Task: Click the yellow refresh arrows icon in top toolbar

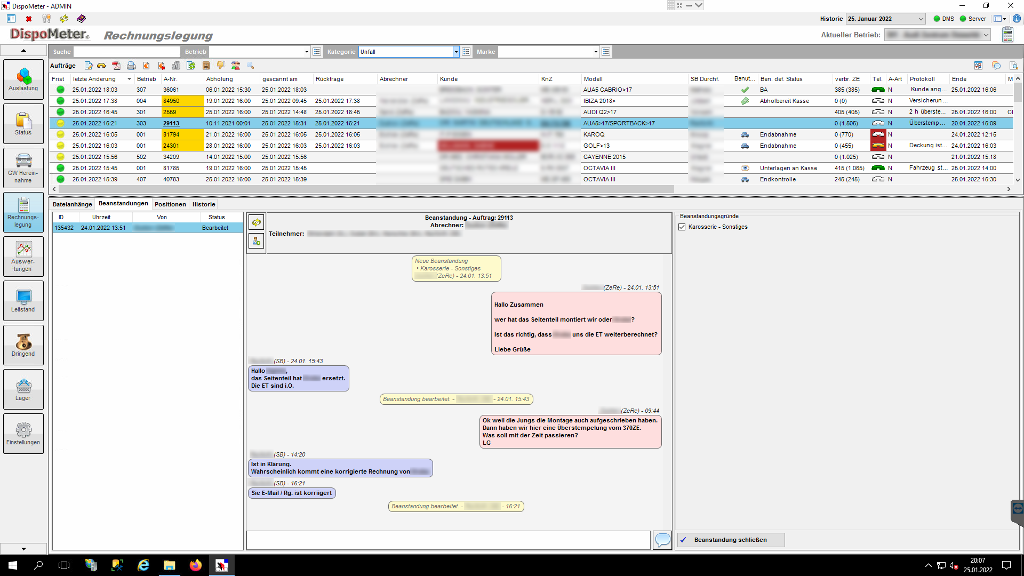Action: [x=64, y=19]
